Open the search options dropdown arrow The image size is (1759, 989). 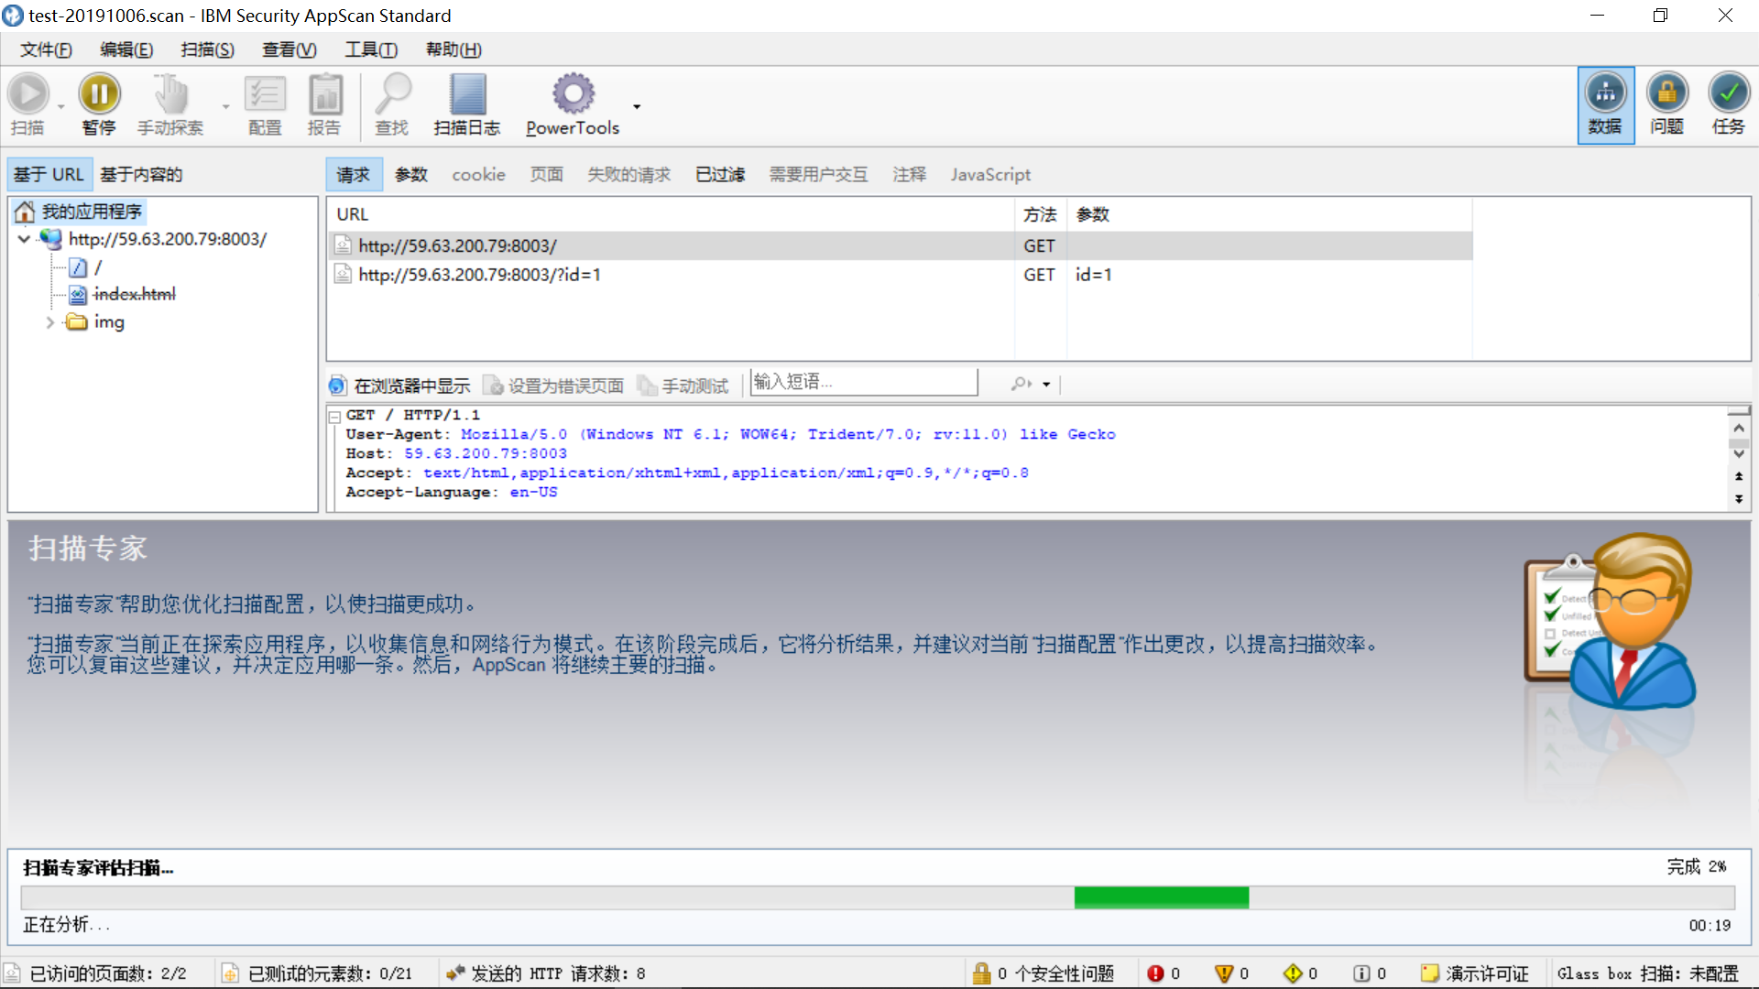coord(1047,383)
